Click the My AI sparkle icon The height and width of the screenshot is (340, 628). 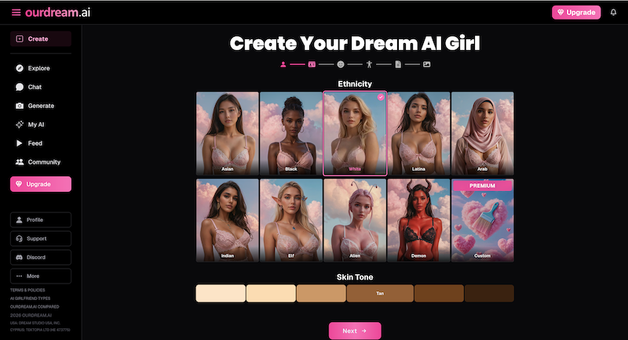[20, 125]
